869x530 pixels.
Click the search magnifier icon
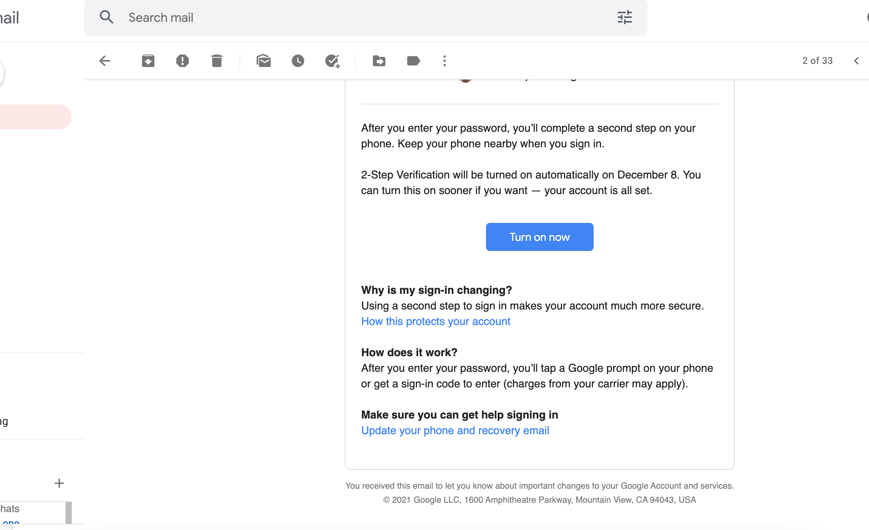(106, 17)
